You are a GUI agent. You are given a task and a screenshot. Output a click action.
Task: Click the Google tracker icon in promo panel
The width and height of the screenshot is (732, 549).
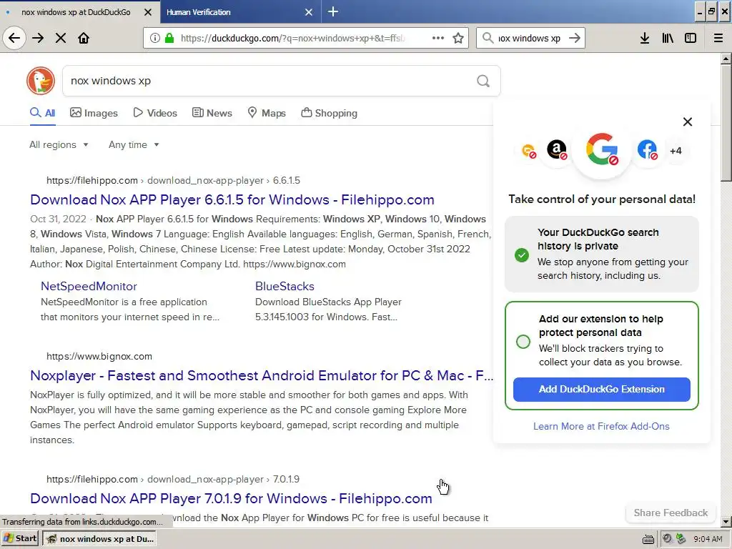point(602,150)
